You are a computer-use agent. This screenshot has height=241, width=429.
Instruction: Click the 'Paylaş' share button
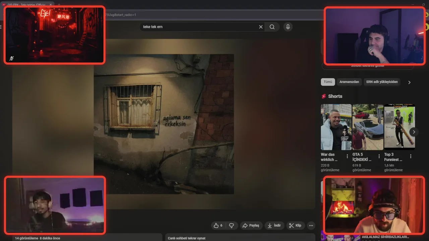[251, 226]
